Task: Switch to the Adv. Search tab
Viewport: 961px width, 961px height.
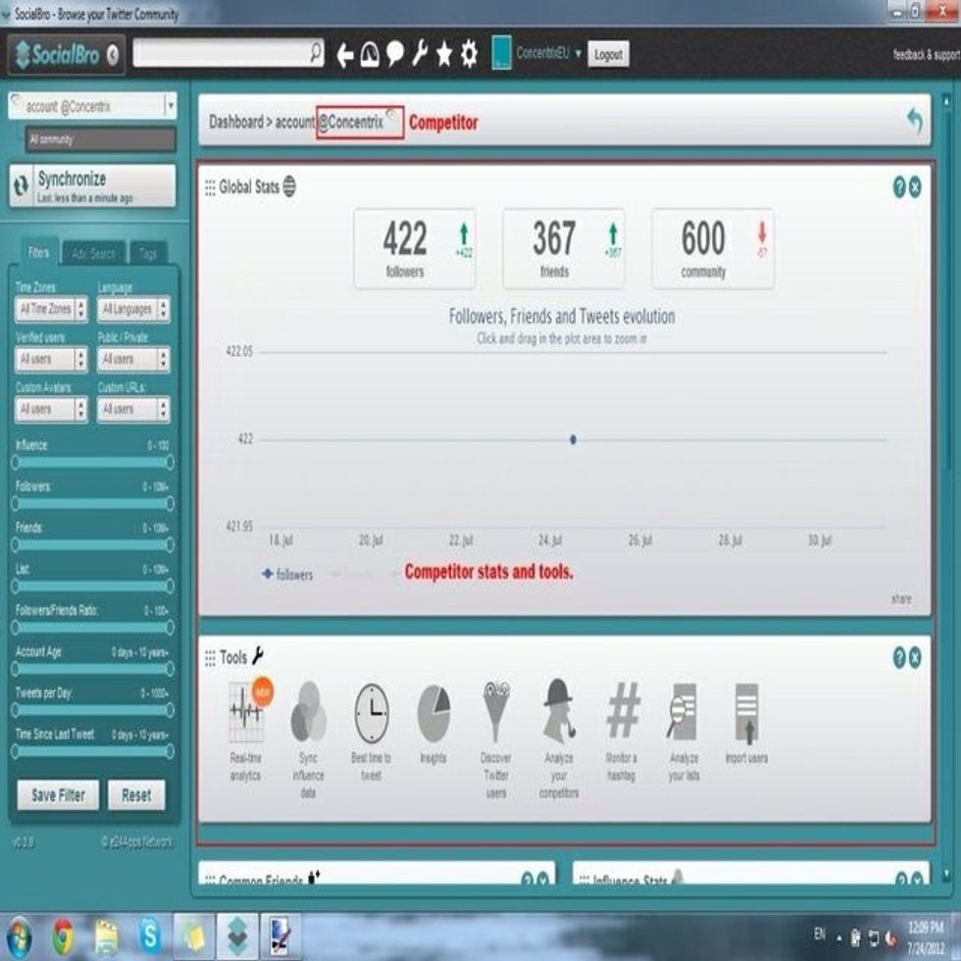Action: pos(93,254)
